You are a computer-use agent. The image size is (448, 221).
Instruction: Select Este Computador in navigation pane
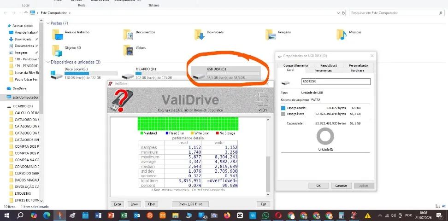(x=22, y=97)
